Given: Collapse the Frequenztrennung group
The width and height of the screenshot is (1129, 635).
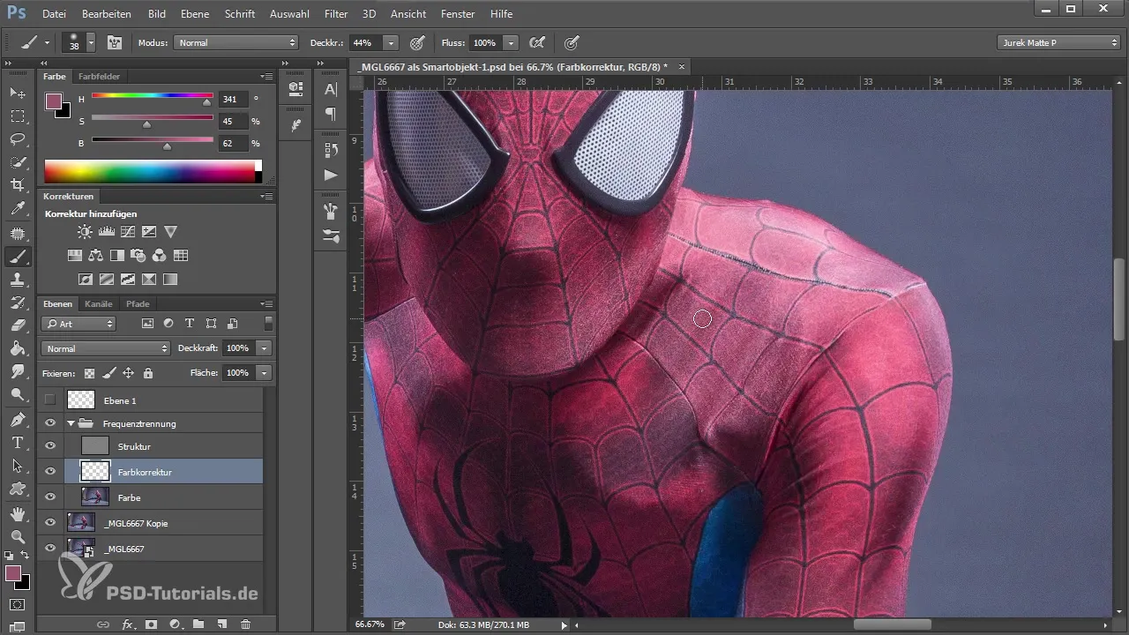Looking at the screenshot, I should (71, 423).
